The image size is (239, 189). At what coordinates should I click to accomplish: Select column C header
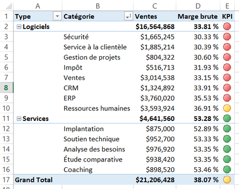tap(155, 6)
